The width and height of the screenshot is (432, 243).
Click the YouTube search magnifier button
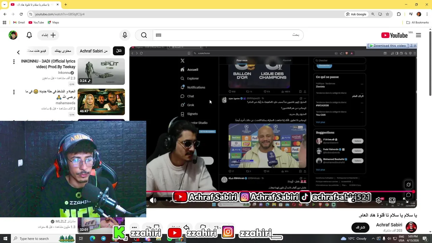144,35
